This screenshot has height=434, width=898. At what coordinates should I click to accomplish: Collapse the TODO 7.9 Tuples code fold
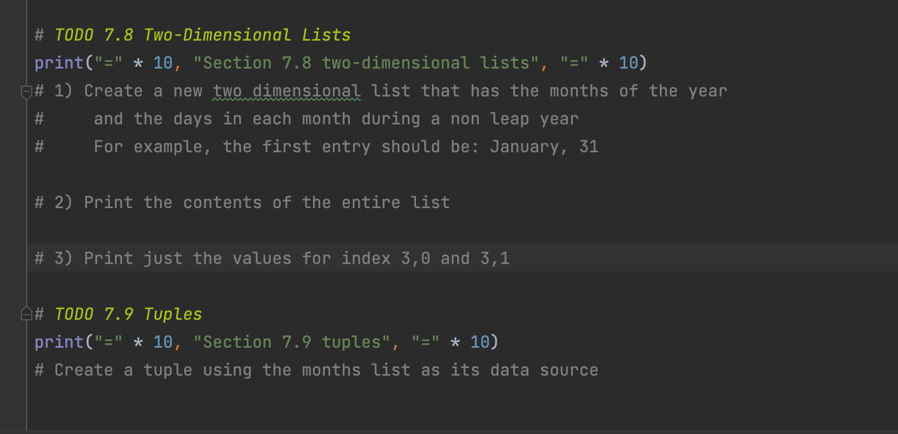click(25, 313)
